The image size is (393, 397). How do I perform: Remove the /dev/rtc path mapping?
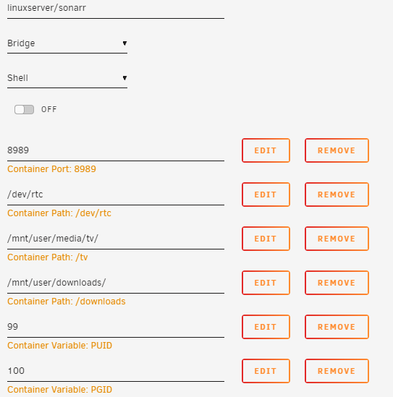[337, 195]
